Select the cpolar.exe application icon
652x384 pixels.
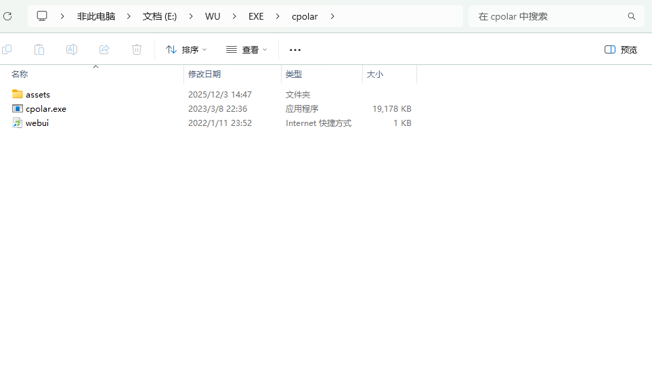(x=18, y=108)
